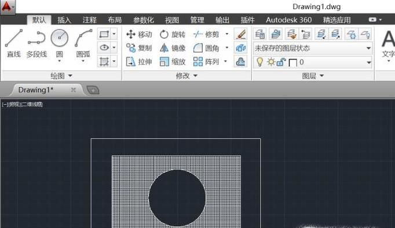Viewport: 395px width, 228px height.
Task: Select the 圆 (Circle) tool
Action: (x=60, y=43)
